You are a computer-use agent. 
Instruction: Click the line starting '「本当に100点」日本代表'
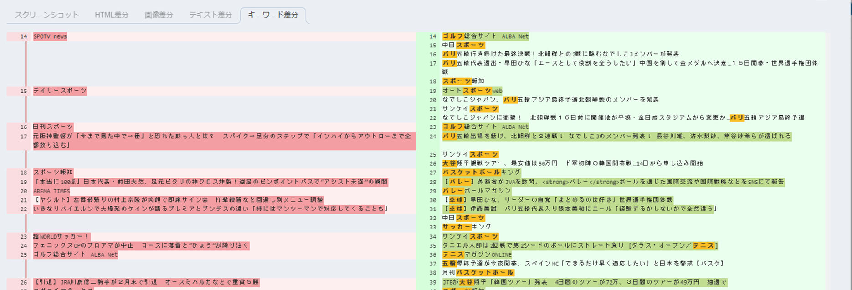coord(210,182)
